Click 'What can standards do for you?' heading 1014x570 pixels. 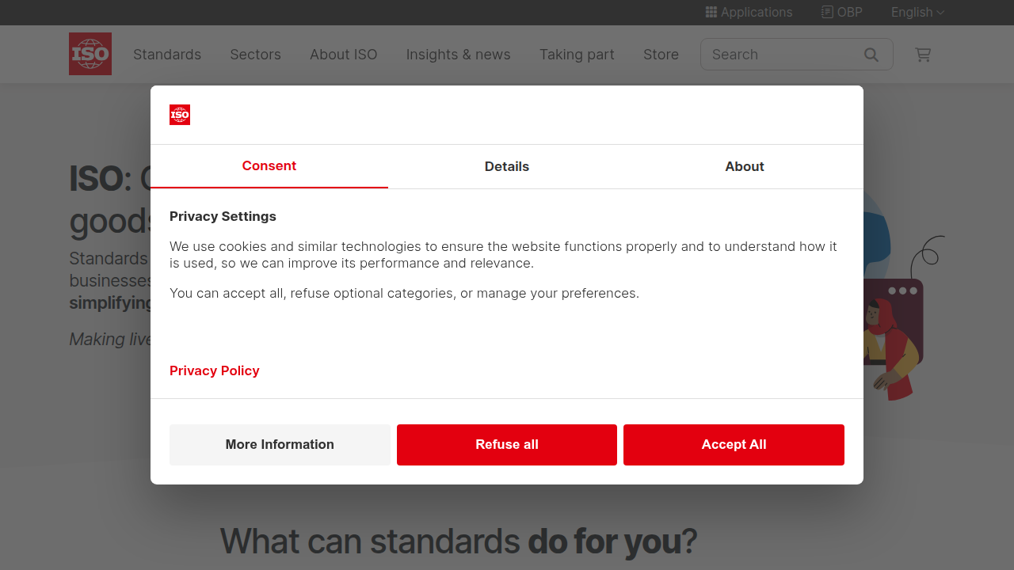point(459,541)
